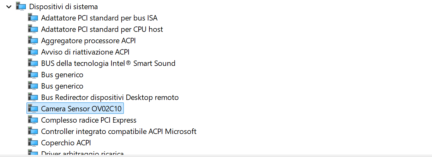Collapse the Dispositivi di sistema category
The height and width of the screenshot is (157, 432).
(9, 6)
